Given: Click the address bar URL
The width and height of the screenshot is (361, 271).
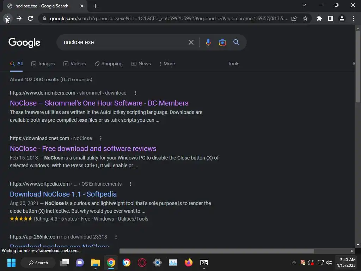Looking at the screenshot, I should tap(168, 18).
